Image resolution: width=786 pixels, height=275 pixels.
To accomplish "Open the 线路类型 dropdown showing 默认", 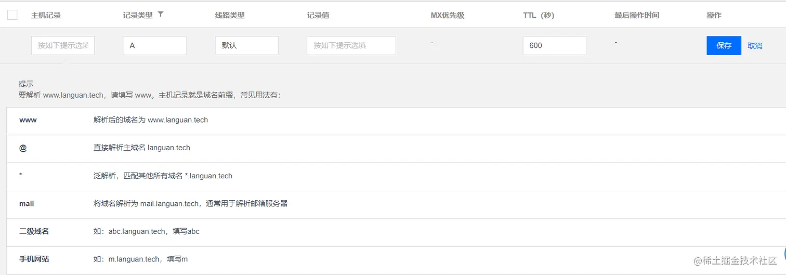I will point(247,45).
